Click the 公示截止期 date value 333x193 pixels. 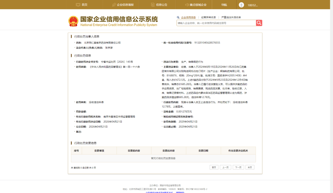point(188,127)
